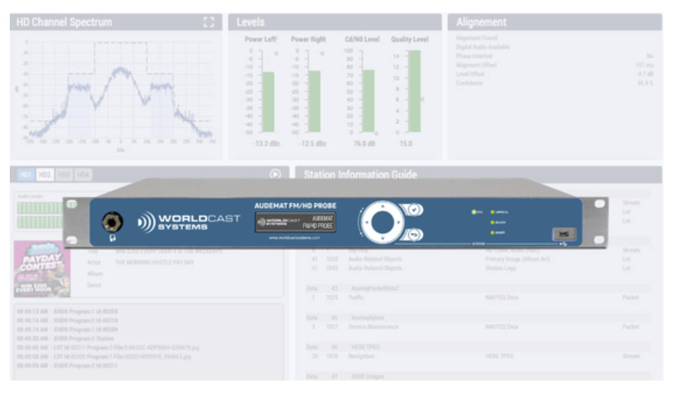Open the HD4 channel tab
The height and width of the screenshot is (393, 674).
click(x=83, y=175)
